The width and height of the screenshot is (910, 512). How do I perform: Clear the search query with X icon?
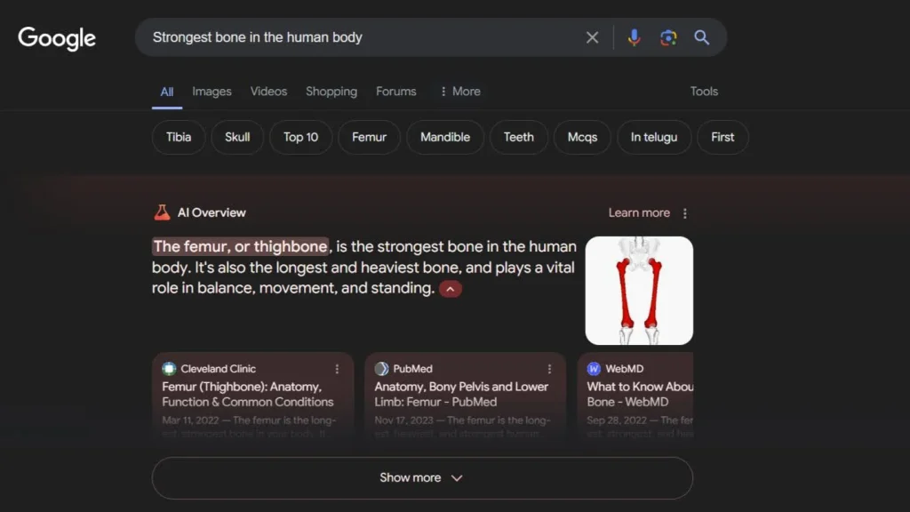click(592, 37)
